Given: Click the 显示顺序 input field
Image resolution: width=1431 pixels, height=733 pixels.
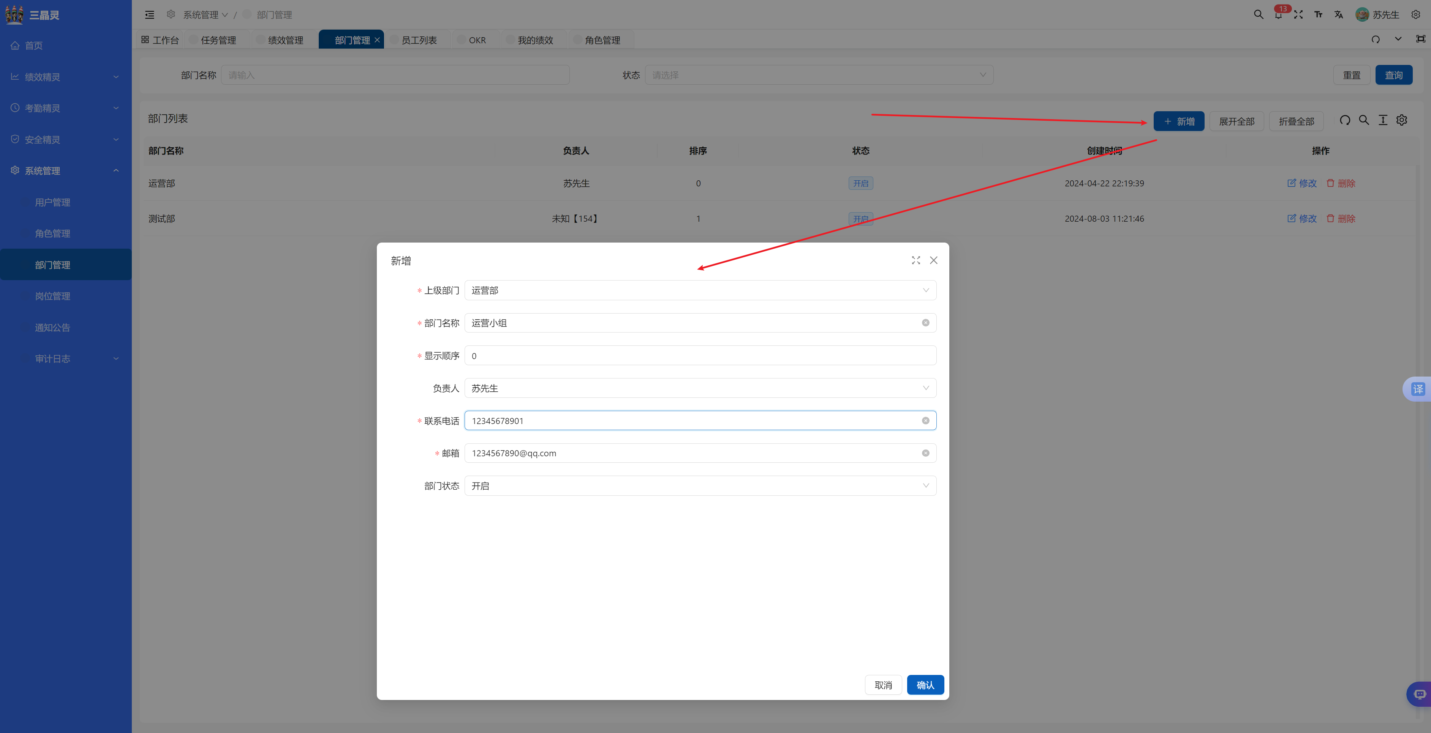Looking at the screenshot, I should click(700, 356).
